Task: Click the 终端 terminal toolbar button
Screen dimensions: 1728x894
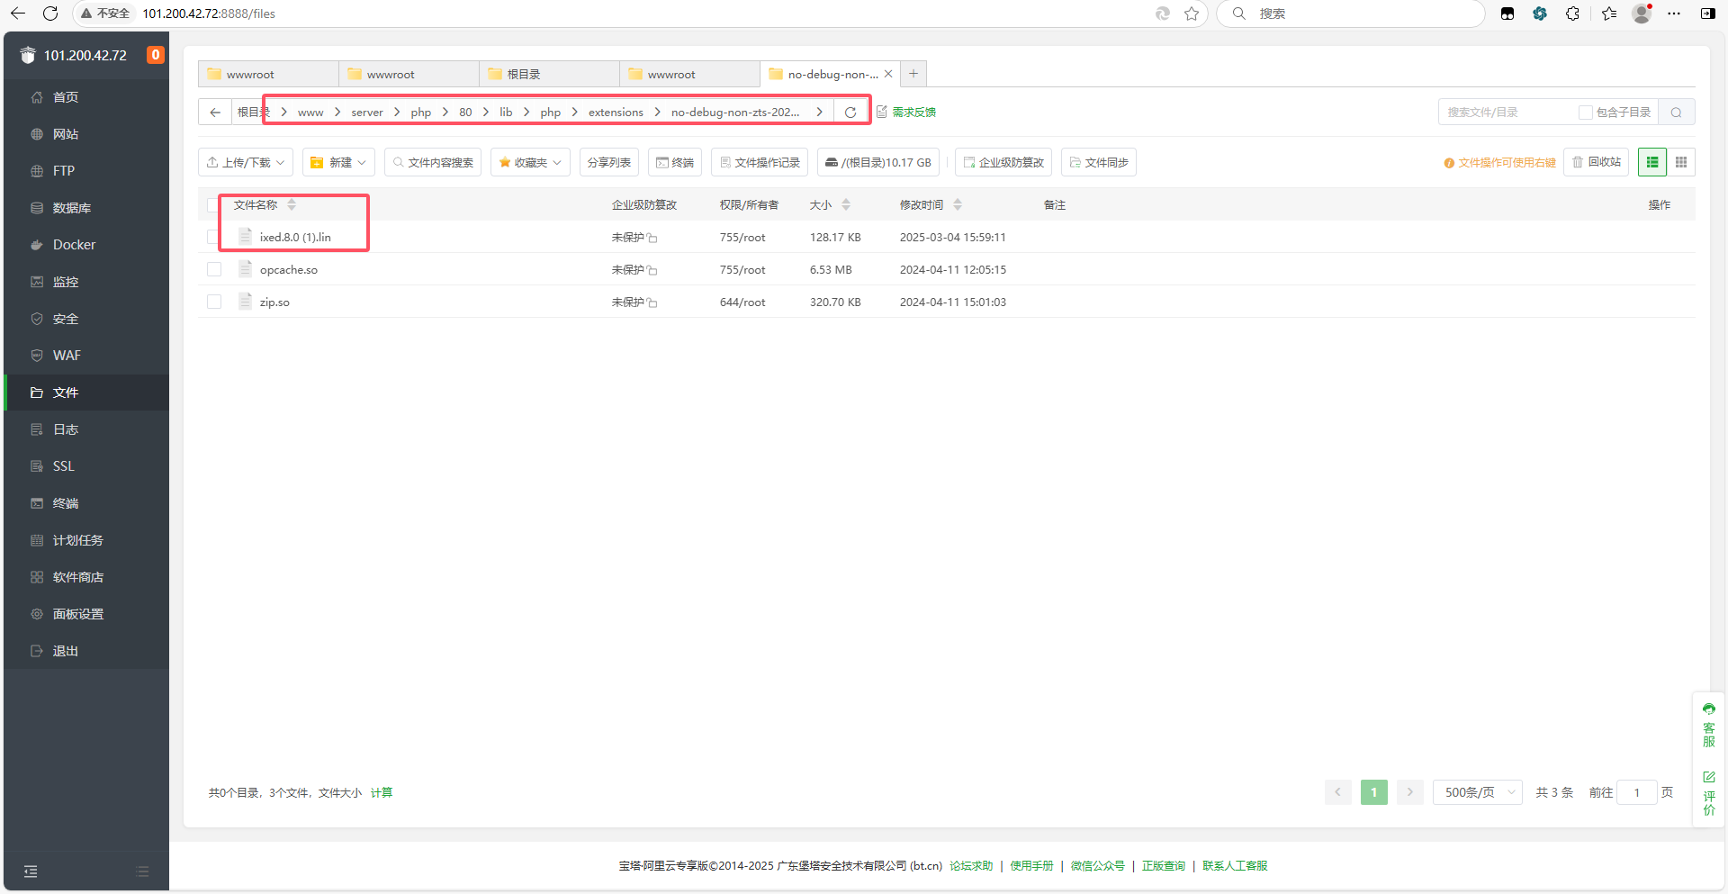Action: point(674,162)
